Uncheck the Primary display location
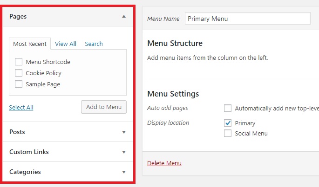Viewport: 319px width, 187px height. tap(228, 123)
